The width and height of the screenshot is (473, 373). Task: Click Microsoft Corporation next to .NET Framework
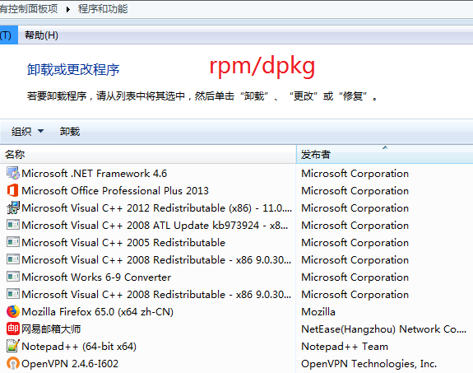355,174
